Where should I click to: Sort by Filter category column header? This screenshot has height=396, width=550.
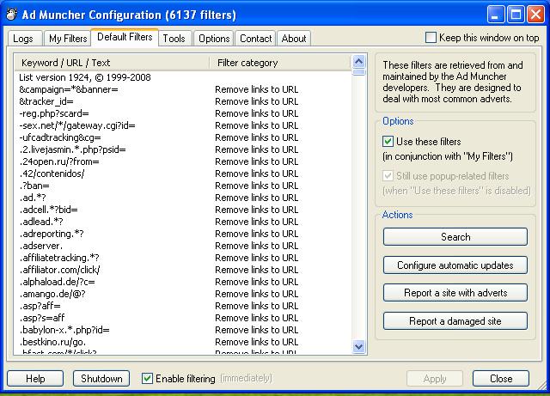pyautogui.click(x=280, y=63)
